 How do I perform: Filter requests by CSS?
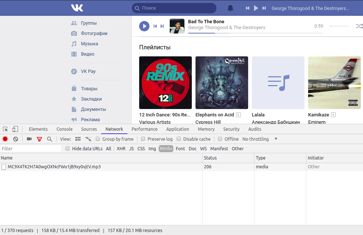click(x=141, y=149)
